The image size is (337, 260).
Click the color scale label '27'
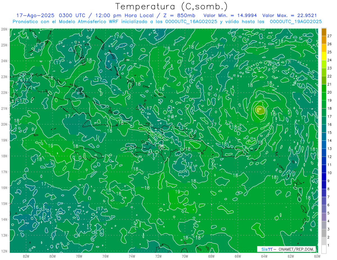coord(329,36)
